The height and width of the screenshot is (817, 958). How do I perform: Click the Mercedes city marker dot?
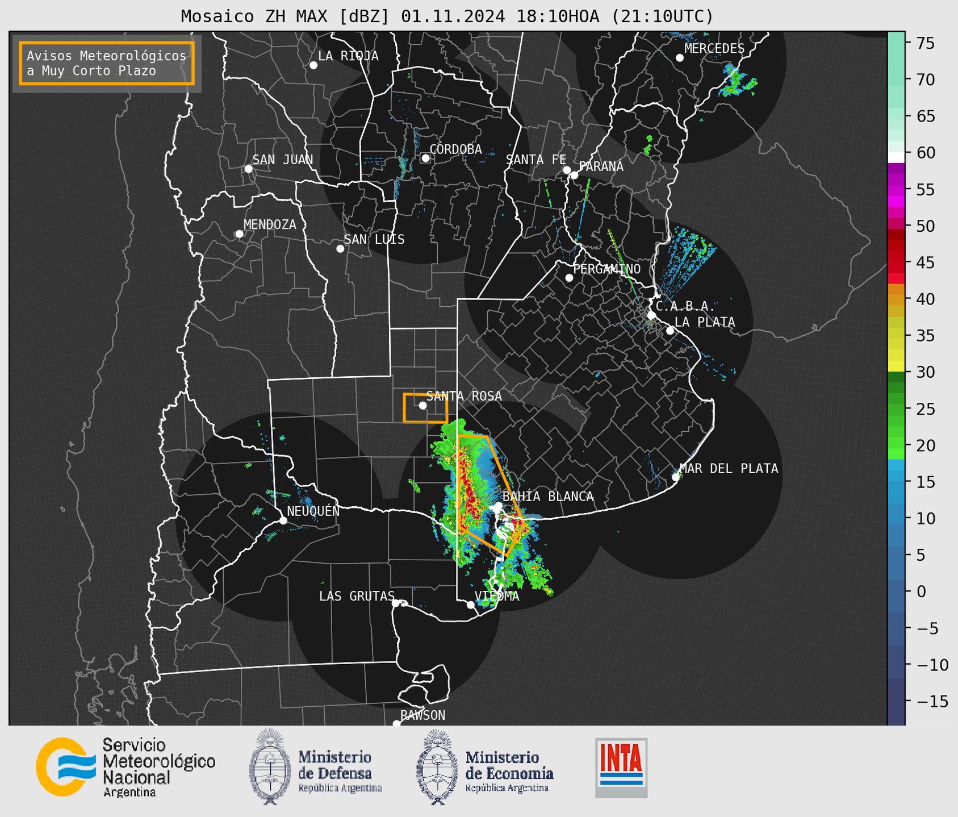point(680,58)
